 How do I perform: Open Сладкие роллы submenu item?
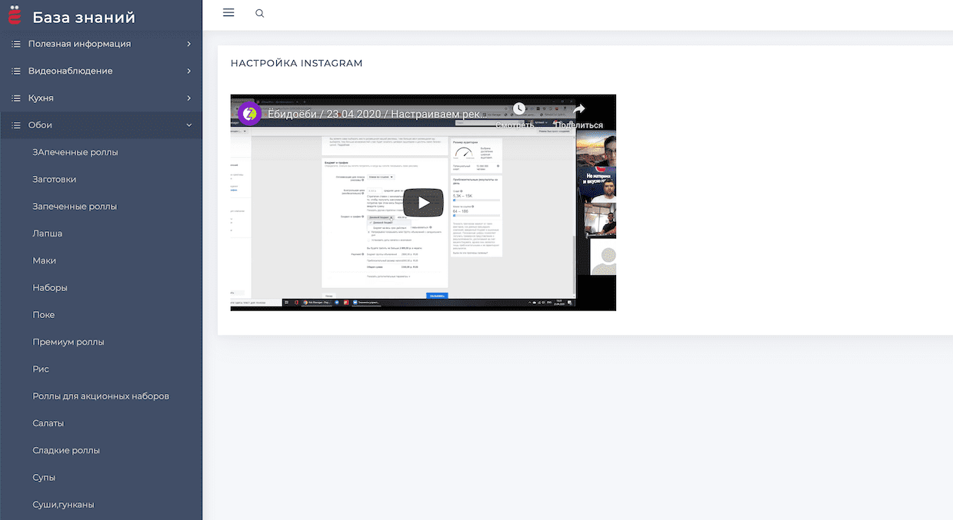point(66,450)
